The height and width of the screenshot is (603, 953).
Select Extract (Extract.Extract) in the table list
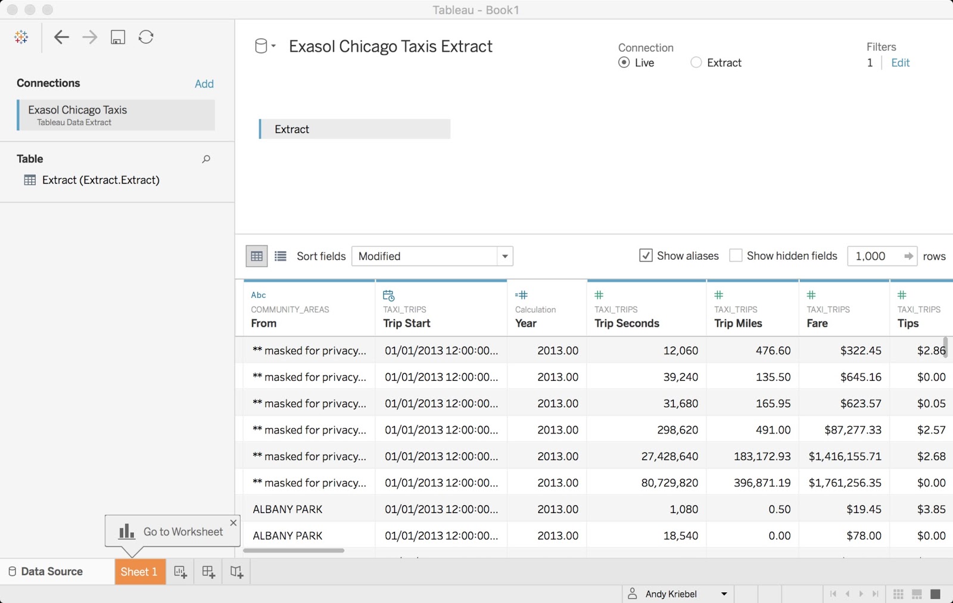(x=101, y=180)
